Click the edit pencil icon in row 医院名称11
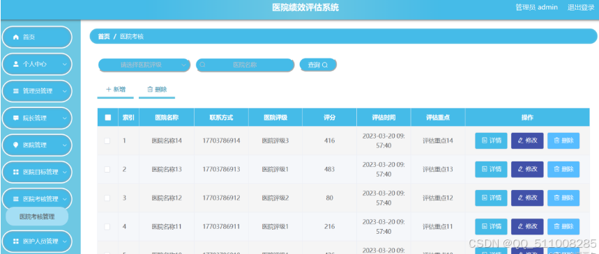The width and height of the screenshot is (599, 254). point(520,226)
